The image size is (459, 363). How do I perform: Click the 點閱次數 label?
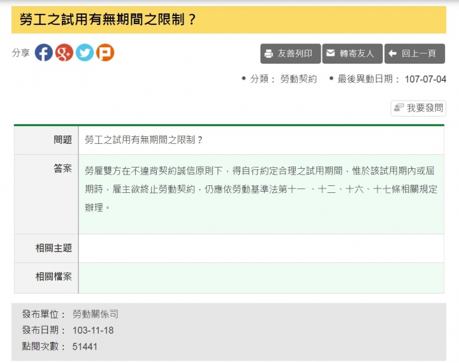(43, 346)
